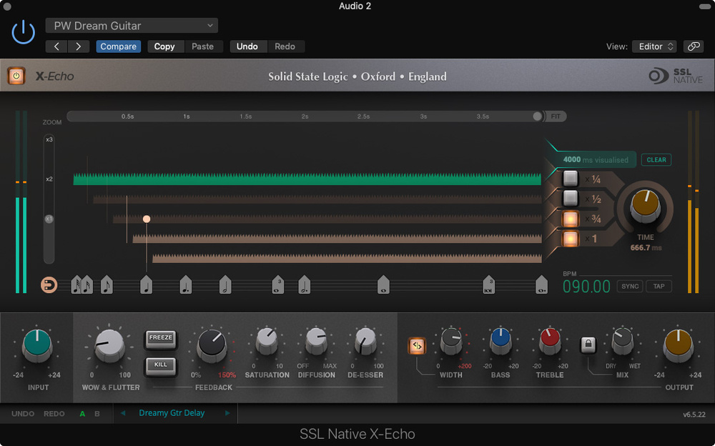Select the dotted whole note marker
Viewport: 715px width, 446px height.
[541, 284]
